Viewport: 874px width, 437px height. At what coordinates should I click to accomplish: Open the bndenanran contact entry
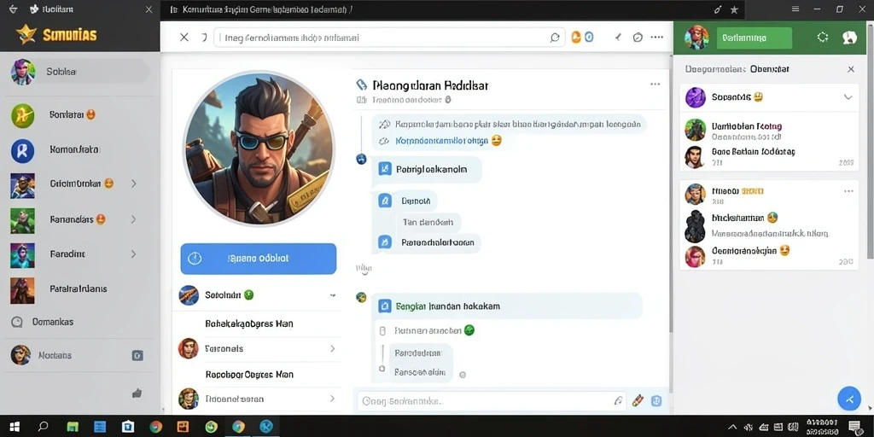coord(769,225)
